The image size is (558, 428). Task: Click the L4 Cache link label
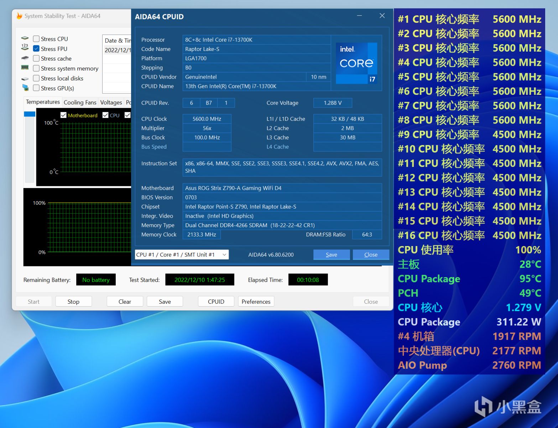277,147
